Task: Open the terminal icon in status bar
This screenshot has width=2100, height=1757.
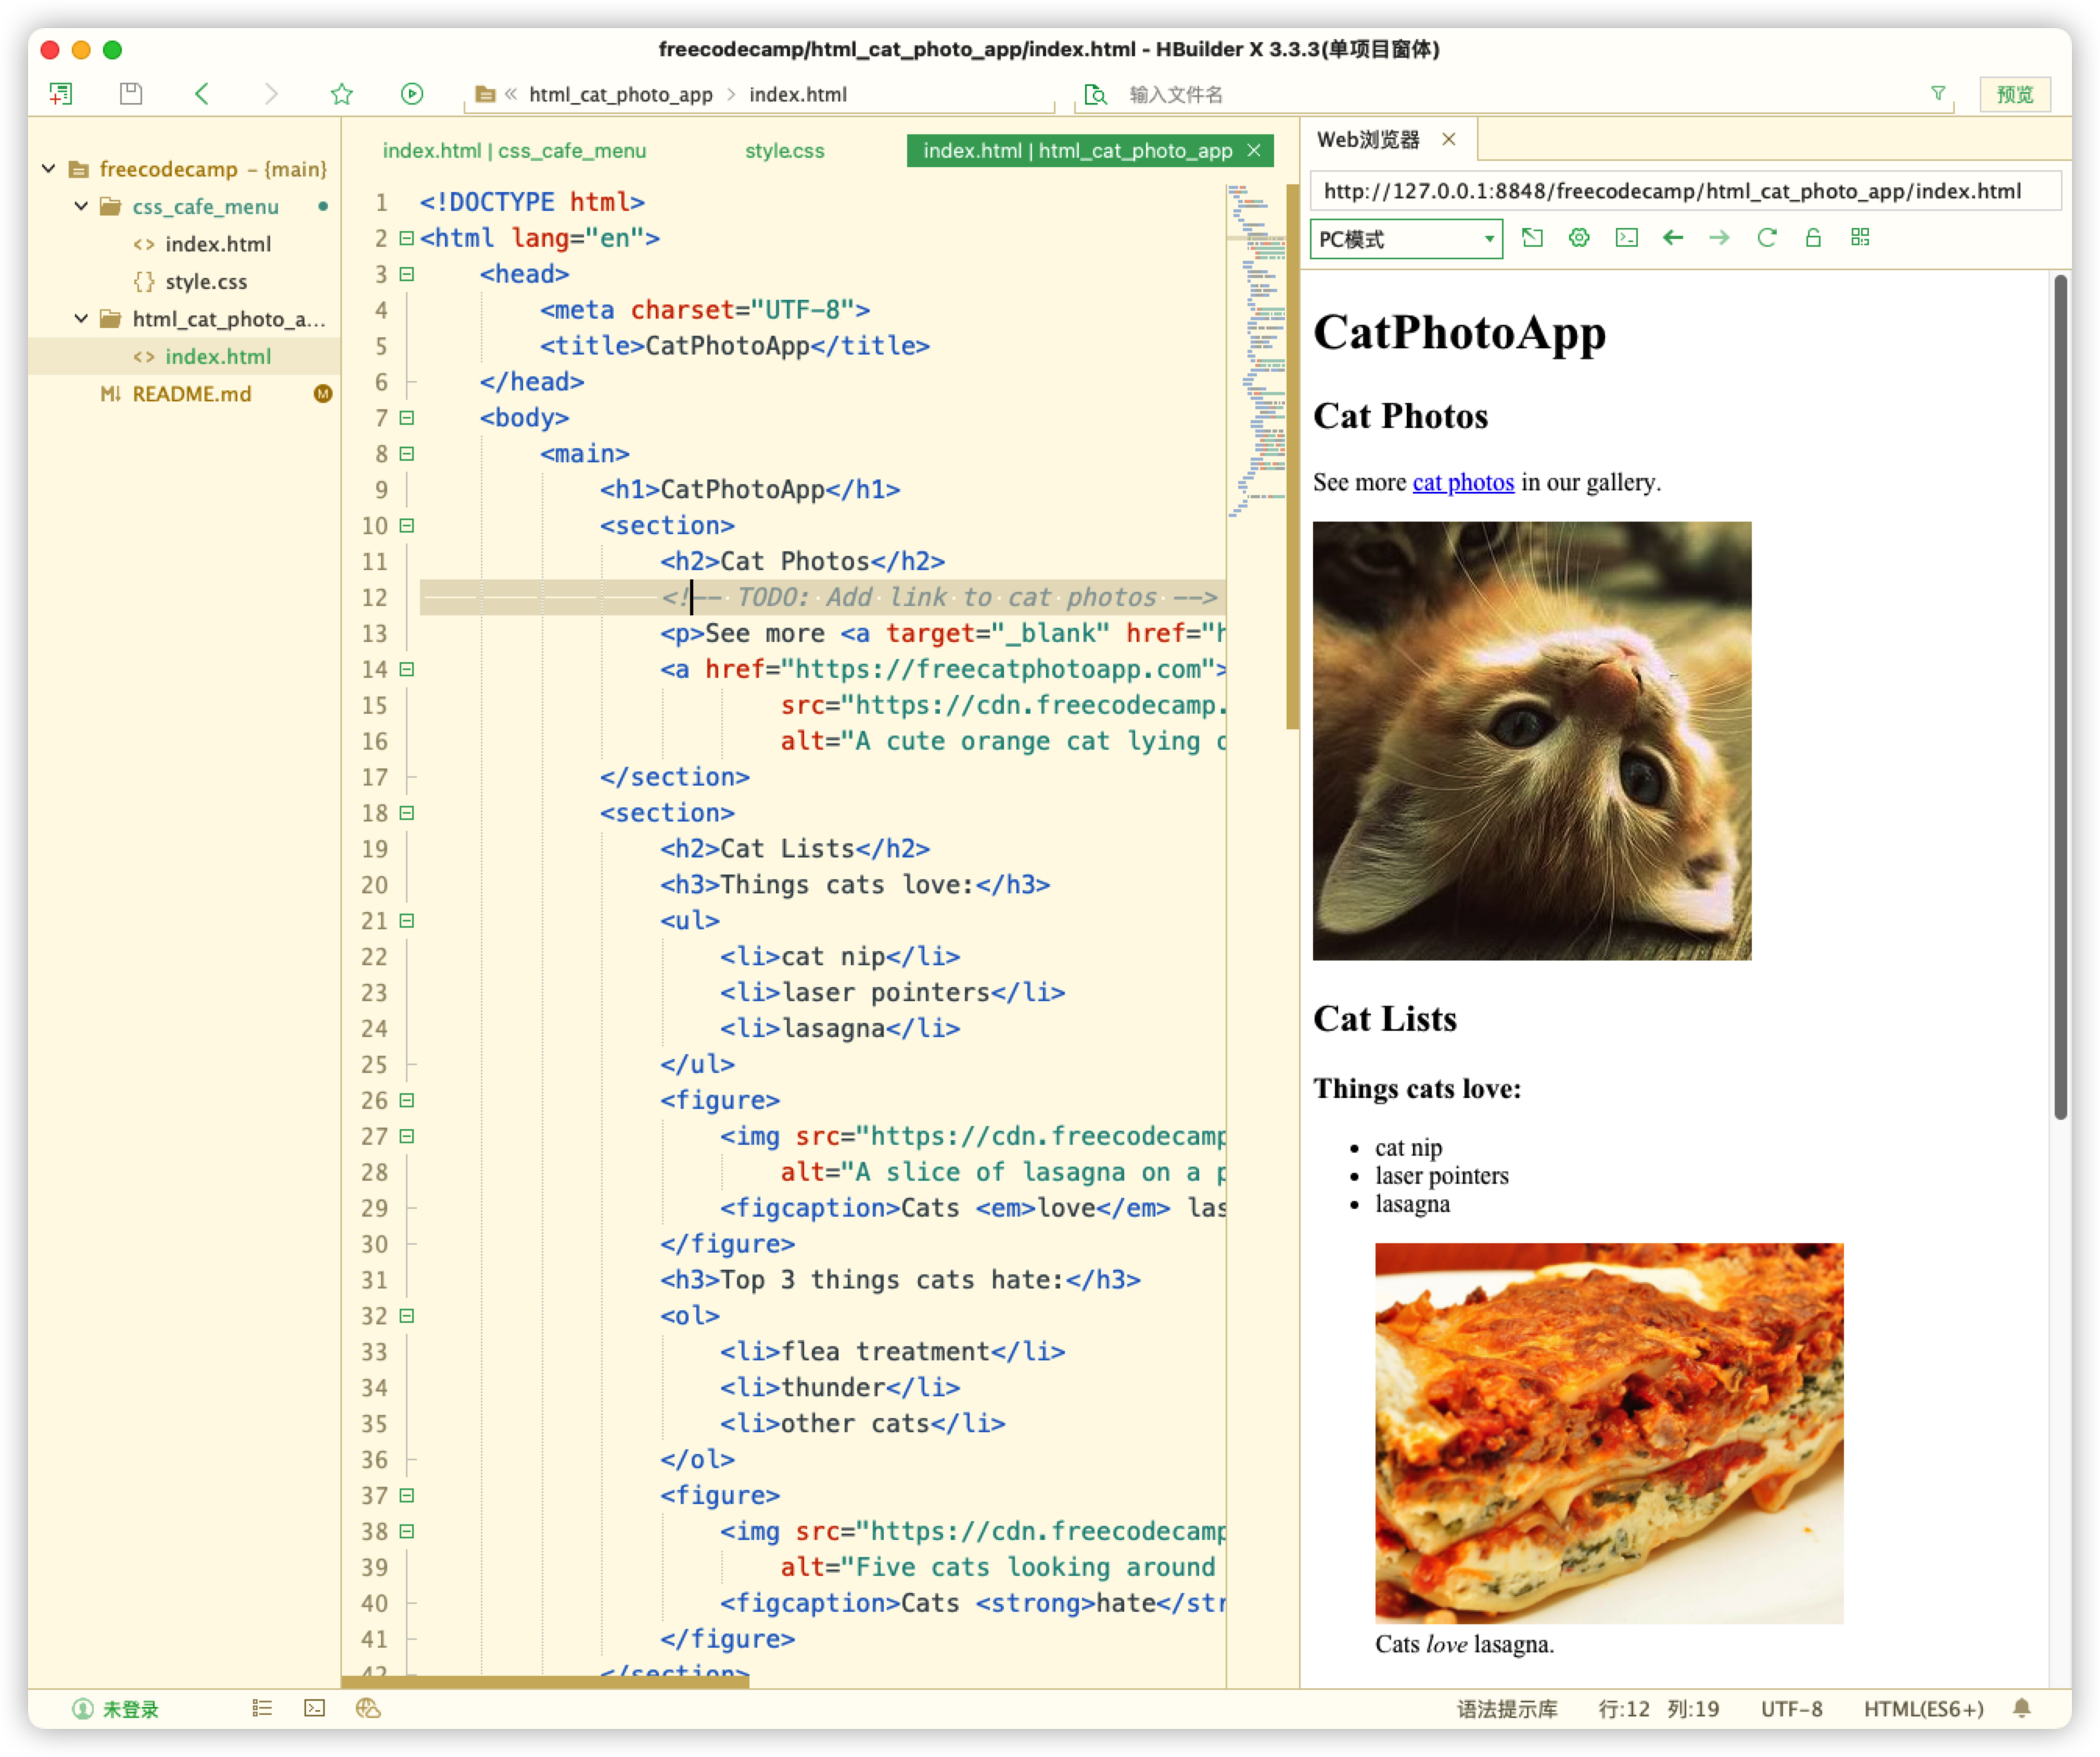Action: (315, 1709)
